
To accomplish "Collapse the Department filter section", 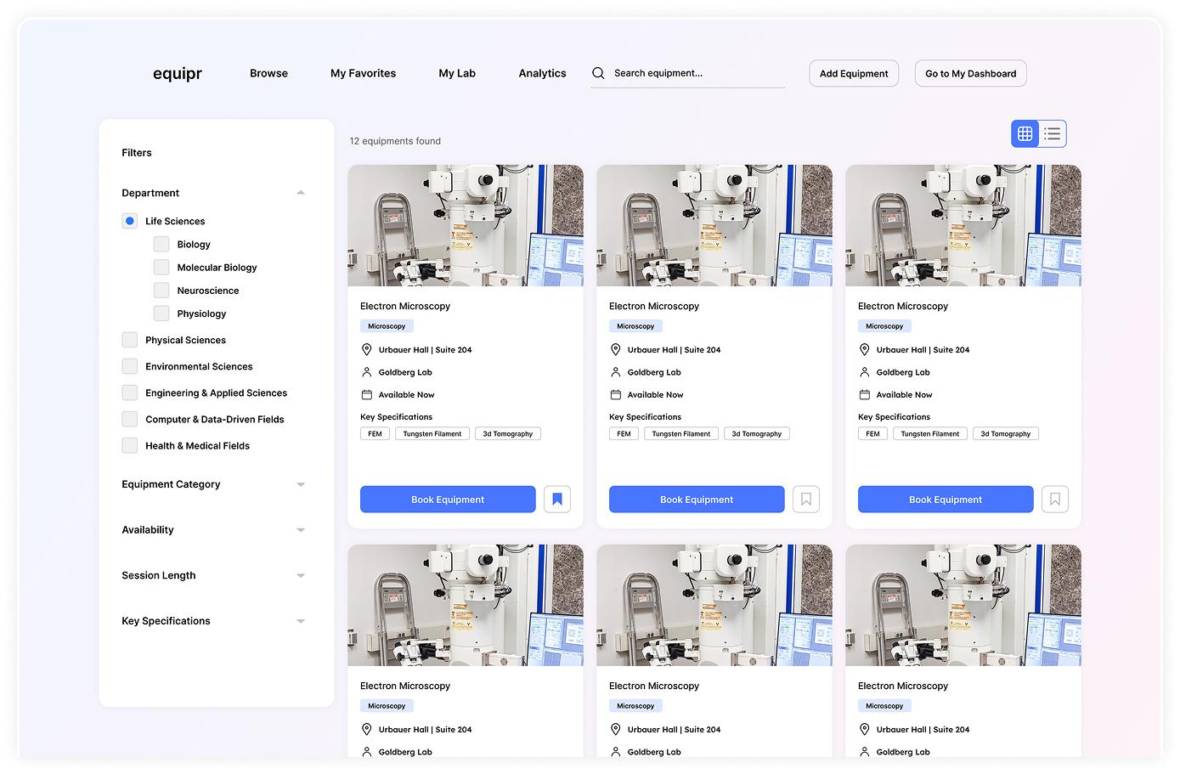I will 301,192.
